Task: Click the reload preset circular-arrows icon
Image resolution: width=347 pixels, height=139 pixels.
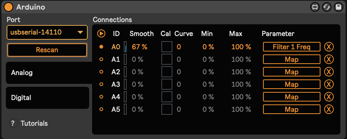Action: pos(327,7)
